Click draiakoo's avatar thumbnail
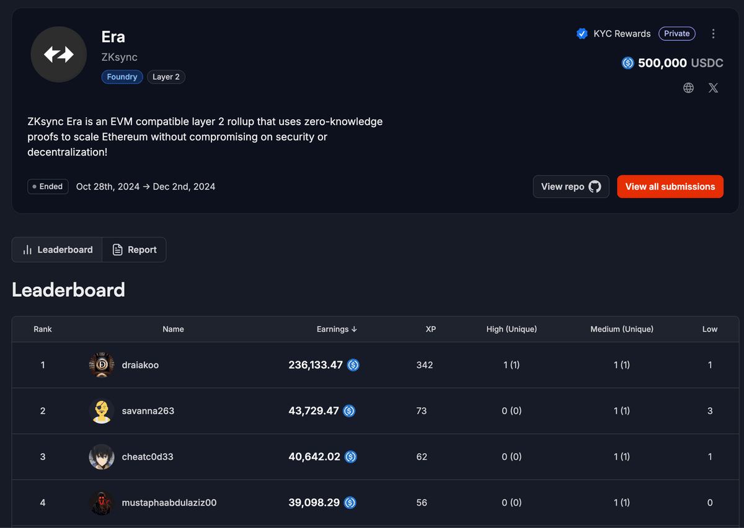744x528 pixels. pos(101,365)
